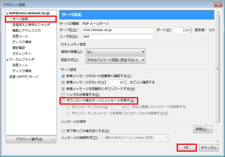Click the scrollbar down arrow

(218, 142)
